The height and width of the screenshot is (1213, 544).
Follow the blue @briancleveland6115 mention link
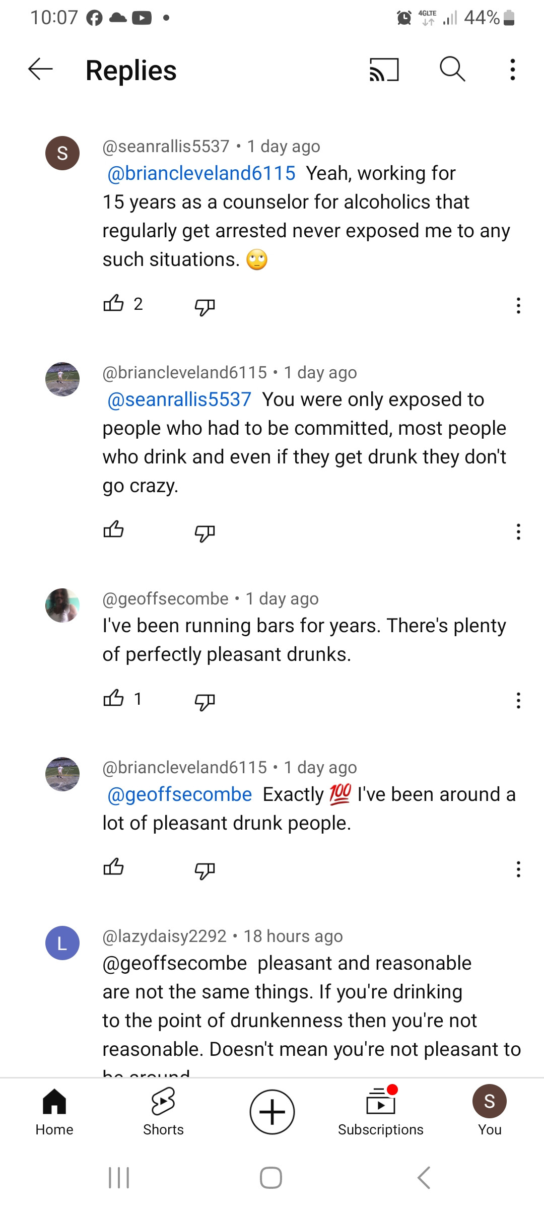pos(201,173)
